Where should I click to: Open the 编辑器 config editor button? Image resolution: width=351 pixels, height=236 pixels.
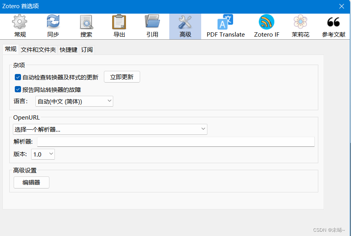(x=32, y=182)
